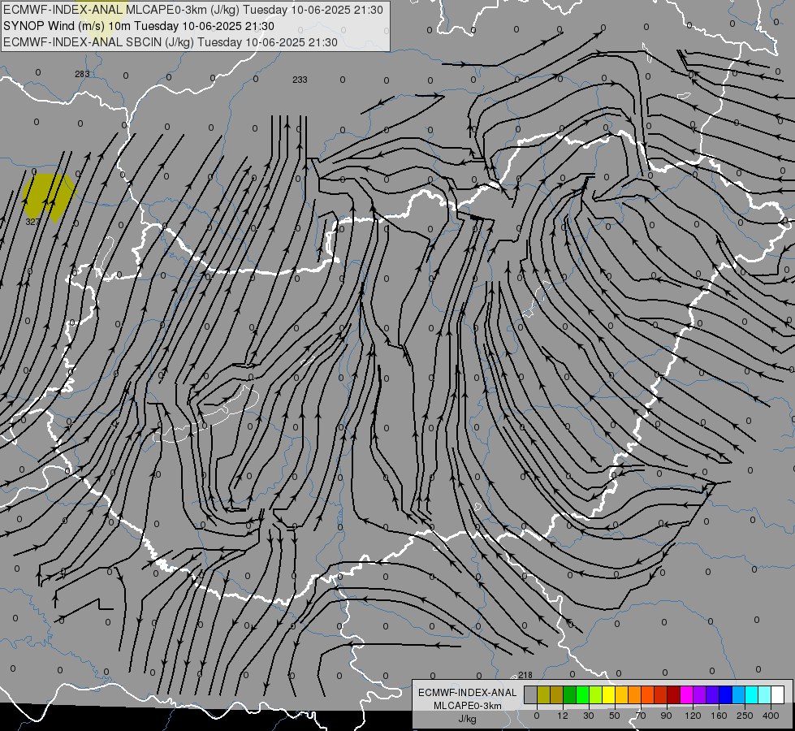Click the pale cyan swatch left of 400
This screenshot has width=795, height=731.
765,694
